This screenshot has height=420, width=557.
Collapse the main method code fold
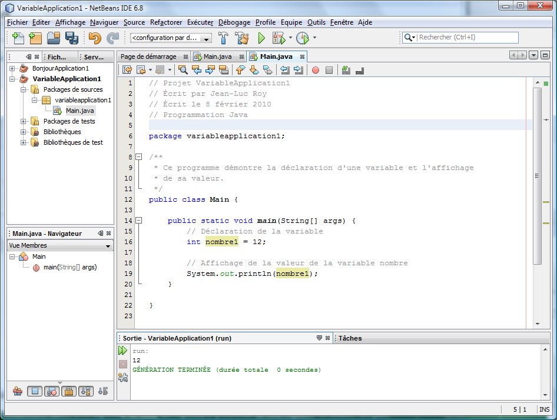click(139, 221)
